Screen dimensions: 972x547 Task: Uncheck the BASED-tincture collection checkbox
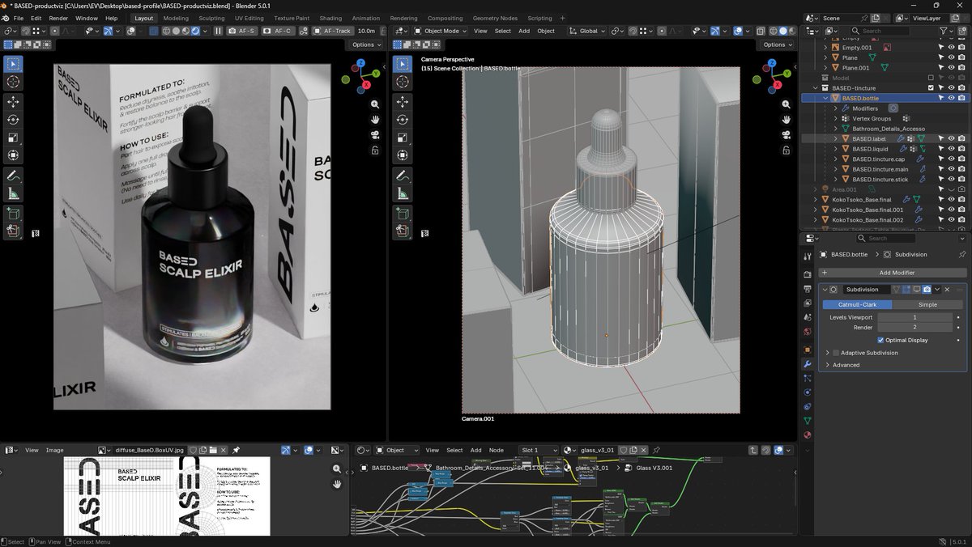931,87
